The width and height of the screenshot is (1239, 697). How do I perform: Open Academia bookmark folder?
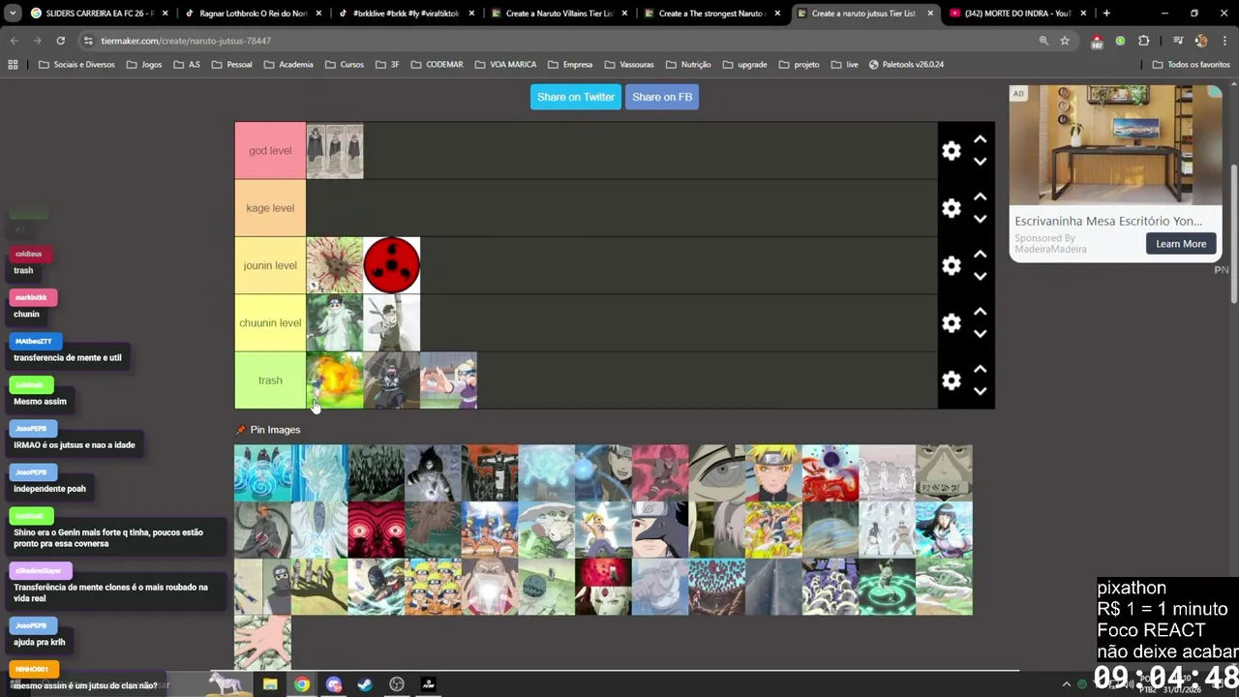click(287, 65)
